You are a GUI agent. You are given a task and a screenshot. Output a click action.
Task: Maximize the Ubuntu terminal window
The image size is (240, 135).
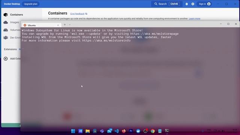(x=228, y=24)
